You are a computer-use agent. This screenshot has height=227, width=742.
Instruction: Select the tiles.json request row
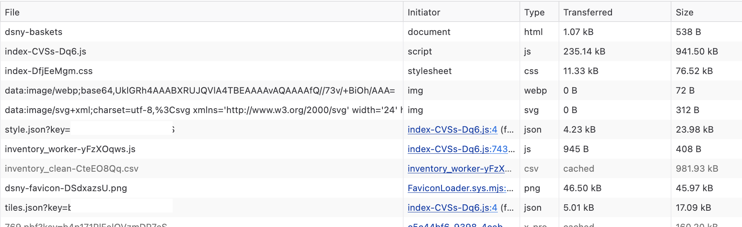point(38,207)
